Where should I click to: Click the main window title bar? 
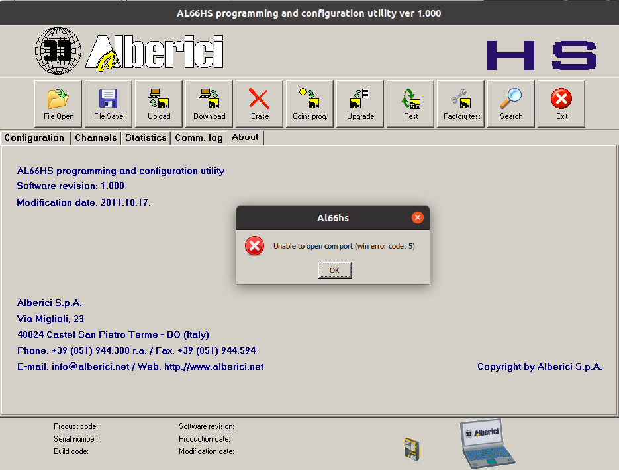click(310, 13)
